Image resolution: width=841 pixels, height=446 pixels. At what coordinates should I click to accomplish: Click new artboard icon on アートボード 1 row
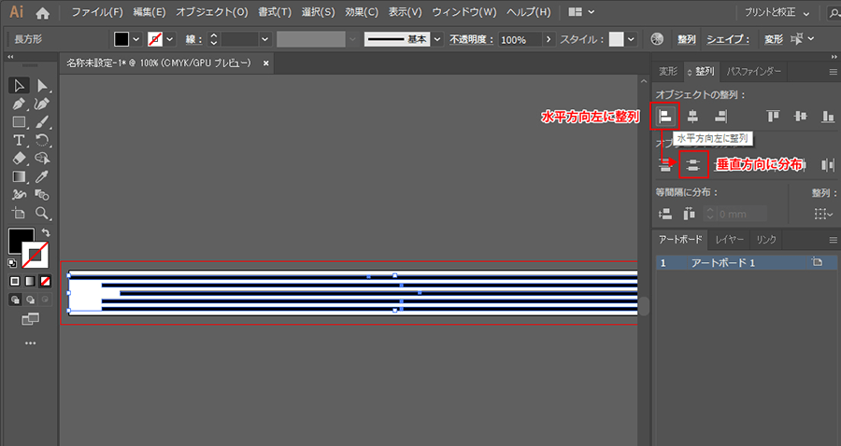tap(817, 262)
